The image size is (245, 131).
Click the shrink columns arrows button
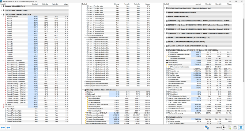coord(8,128)
